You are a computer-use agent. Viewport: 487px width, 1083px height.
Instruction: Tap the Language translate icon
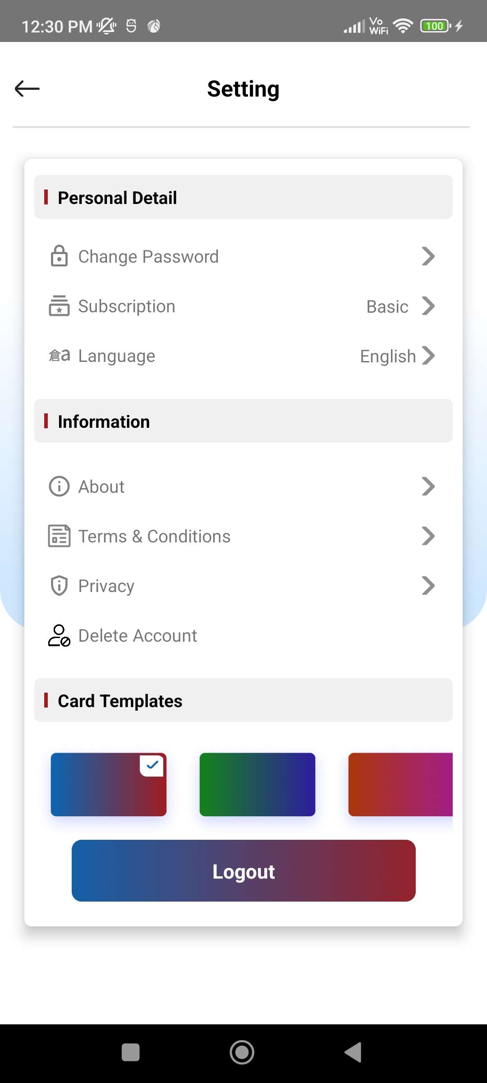click(59, 356)
